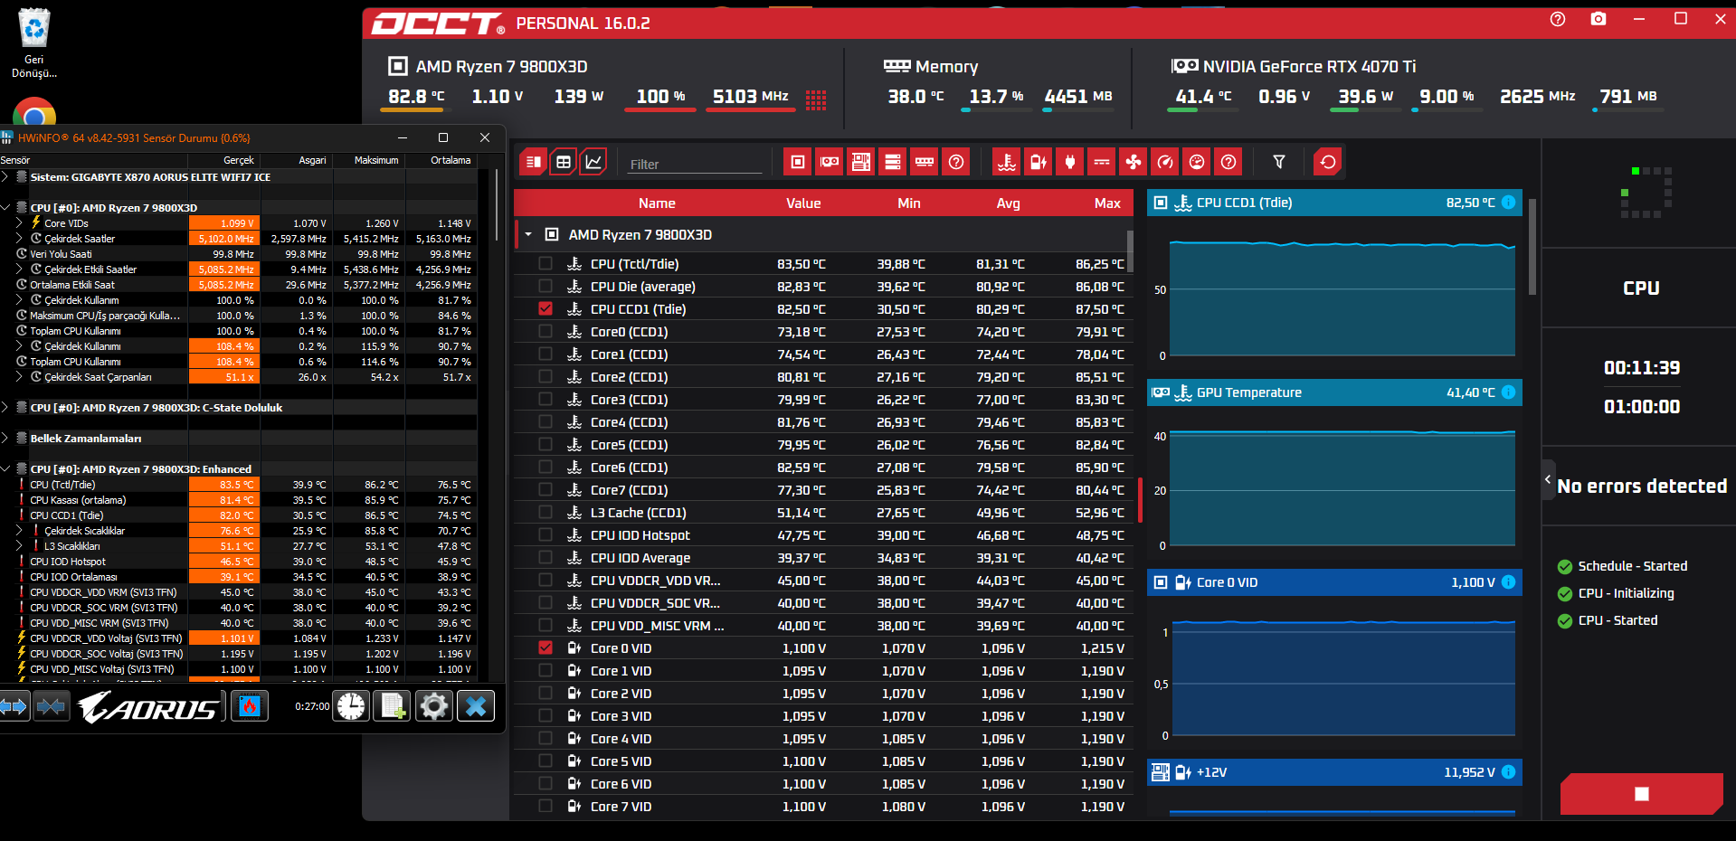Click info icon on GPU Temperature graph
1736x841 pixels.
point(1508,392)
